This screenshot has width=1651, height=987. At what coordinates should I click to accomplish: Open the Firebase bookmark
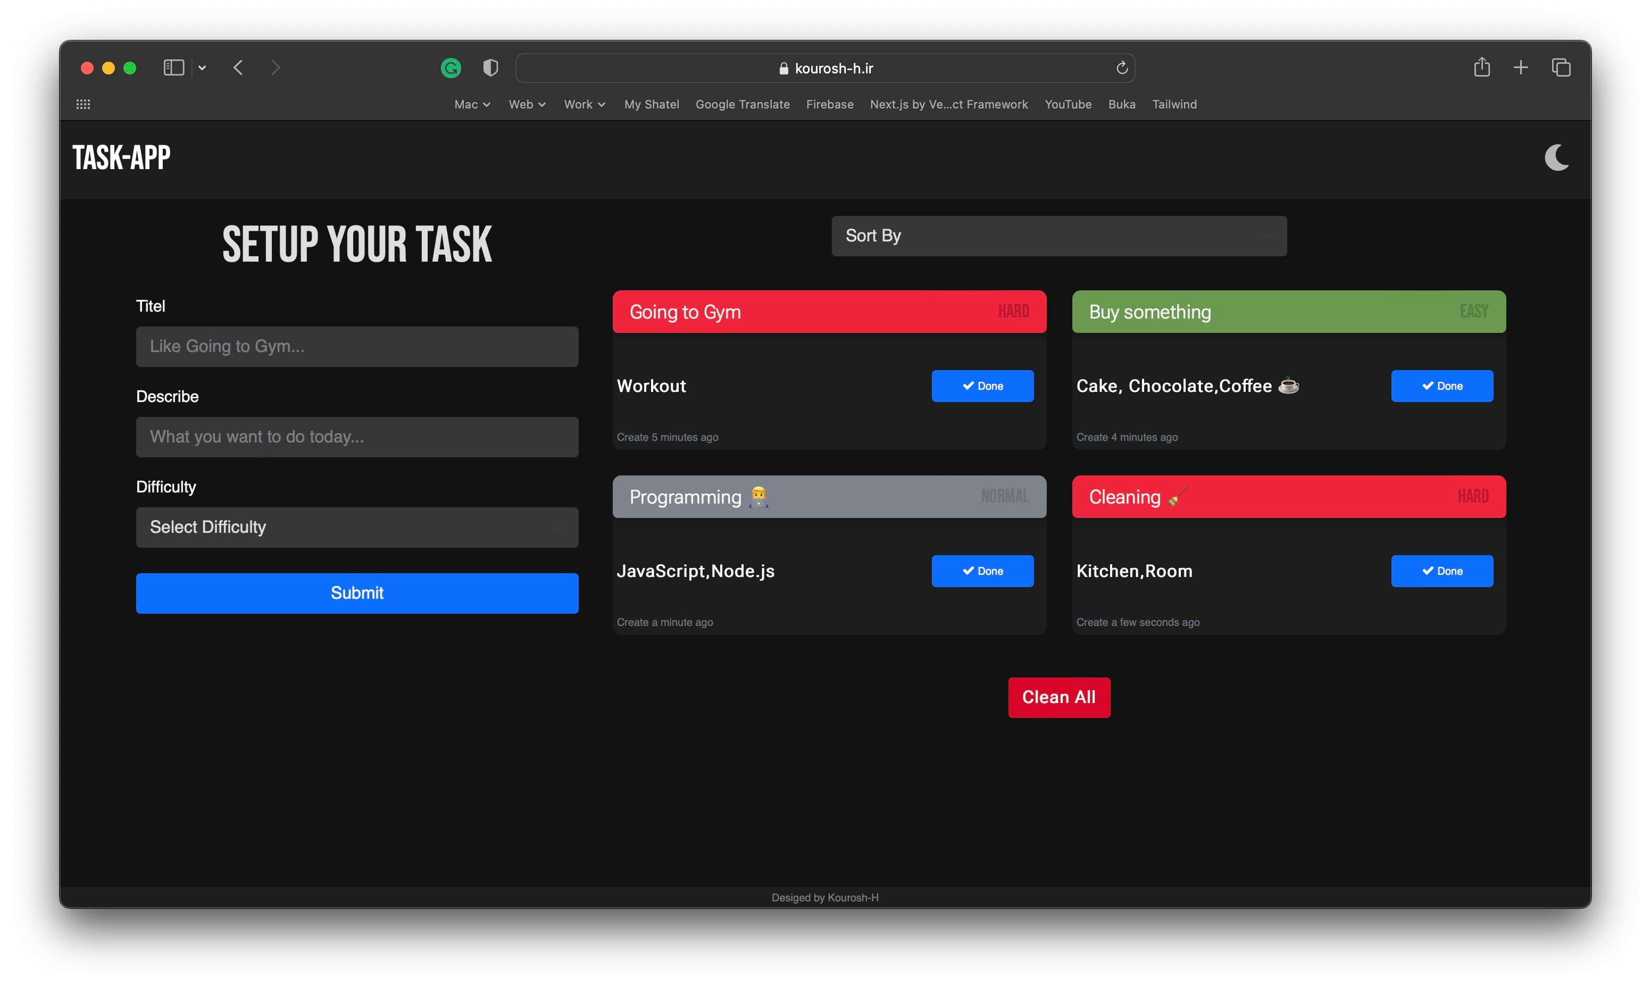830,104
